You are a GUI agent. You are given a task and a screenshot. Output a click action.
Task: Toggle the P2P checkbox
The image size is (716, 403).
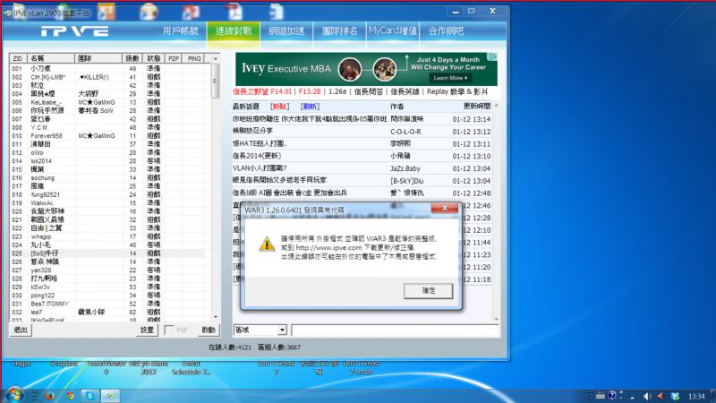(x=169, y=330)
